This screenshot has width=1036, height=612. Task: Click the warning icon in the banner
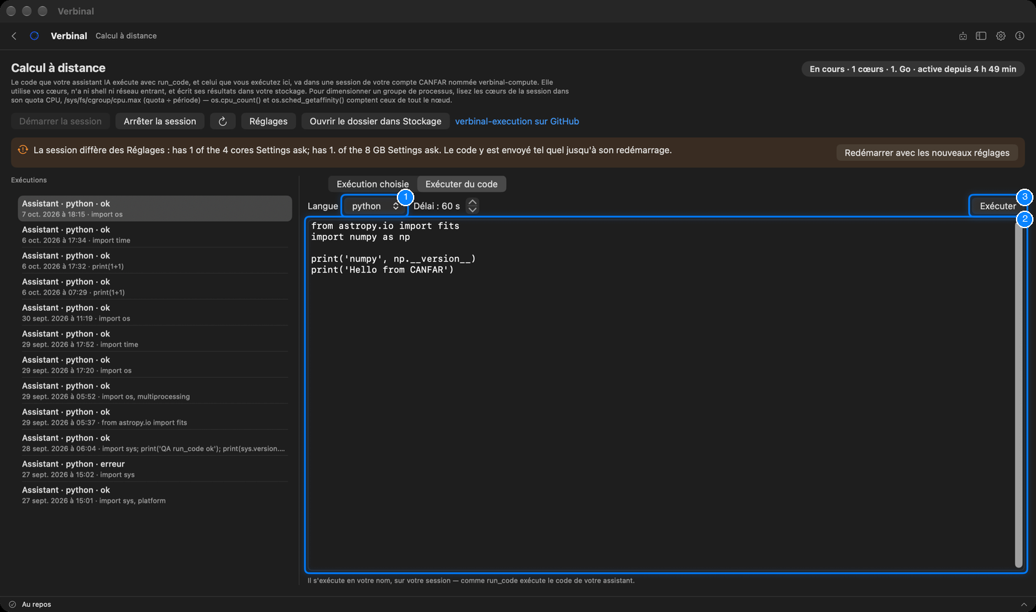23,150
